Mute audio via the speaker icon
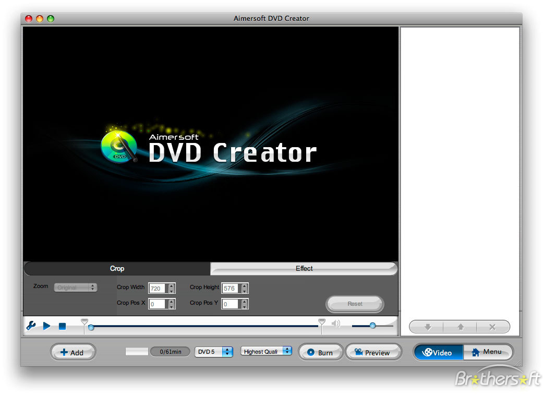This screenshot has height=395, width=543. 335,324
